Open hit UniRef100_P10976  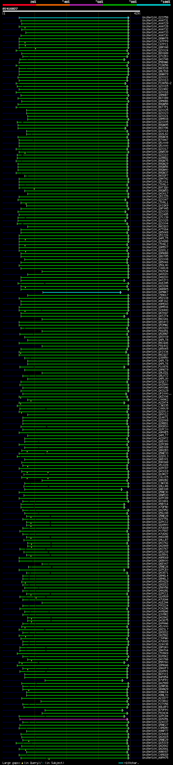point(155,367)
